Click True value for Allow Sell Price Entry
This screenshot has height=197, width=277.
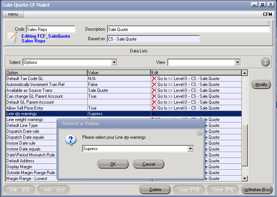point(119,108)
